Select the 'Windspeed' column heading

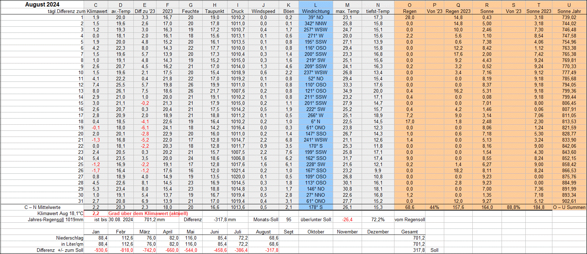(x=263, y=11)
